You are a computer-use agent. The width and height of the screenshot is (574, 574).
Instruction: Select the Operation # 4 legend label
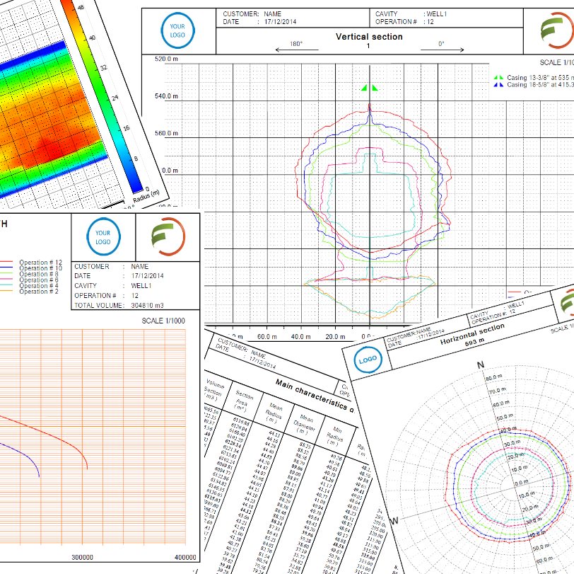pyautogui.click(x=39, y=286)
